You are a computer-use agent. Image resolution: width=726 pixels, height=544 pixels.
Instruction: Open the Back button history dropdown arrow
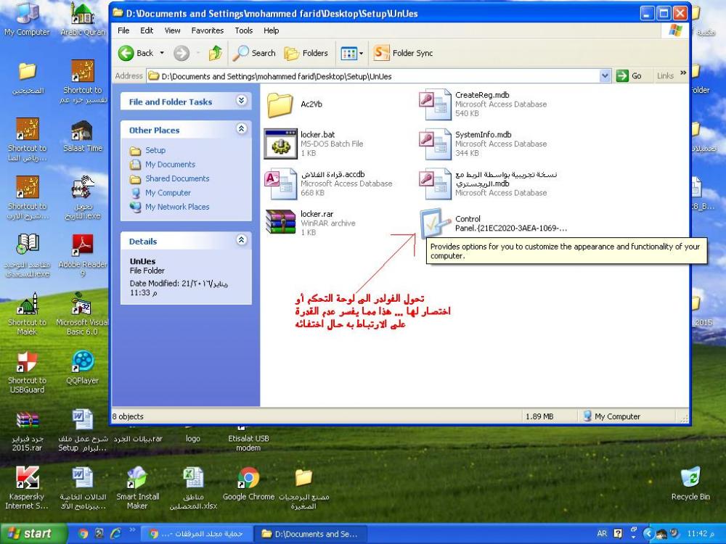coord(162,53)
